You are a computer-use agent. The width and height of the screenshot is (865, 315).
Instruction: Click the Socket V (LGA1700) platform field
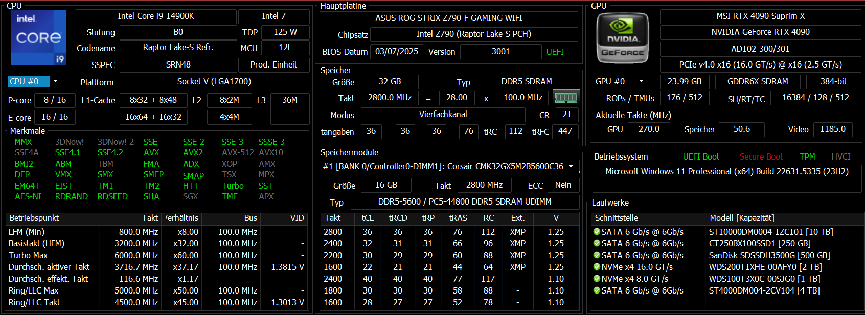214,81
